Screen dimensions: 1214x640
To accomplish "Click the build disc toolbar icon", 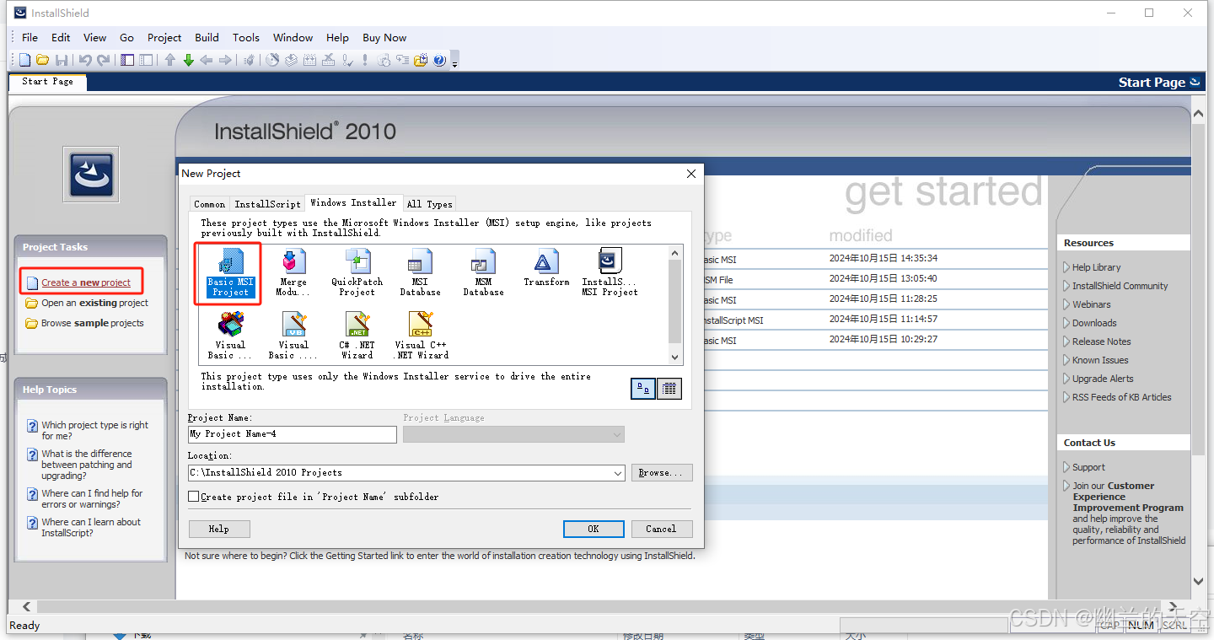I will (272, 60).
